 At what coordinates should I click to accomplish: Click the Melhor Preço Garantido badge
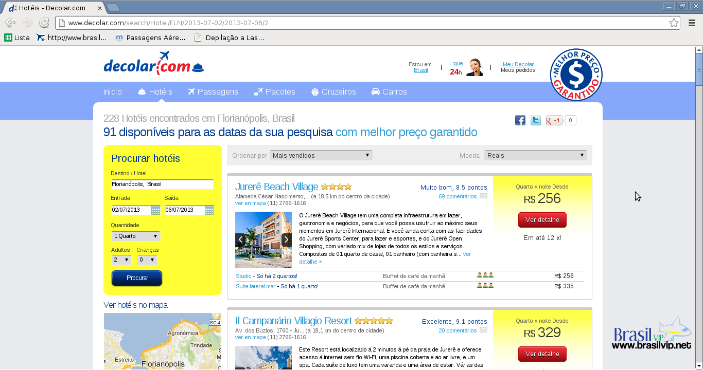coord(576,75)
